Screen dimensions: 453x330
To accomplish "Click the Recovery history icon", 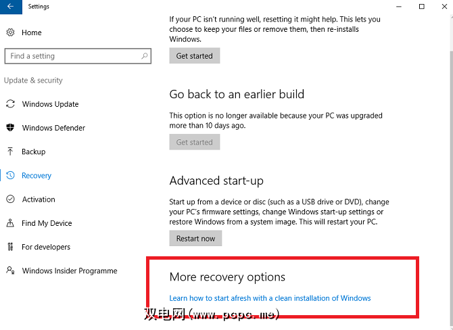I will [x=10, y=176].
